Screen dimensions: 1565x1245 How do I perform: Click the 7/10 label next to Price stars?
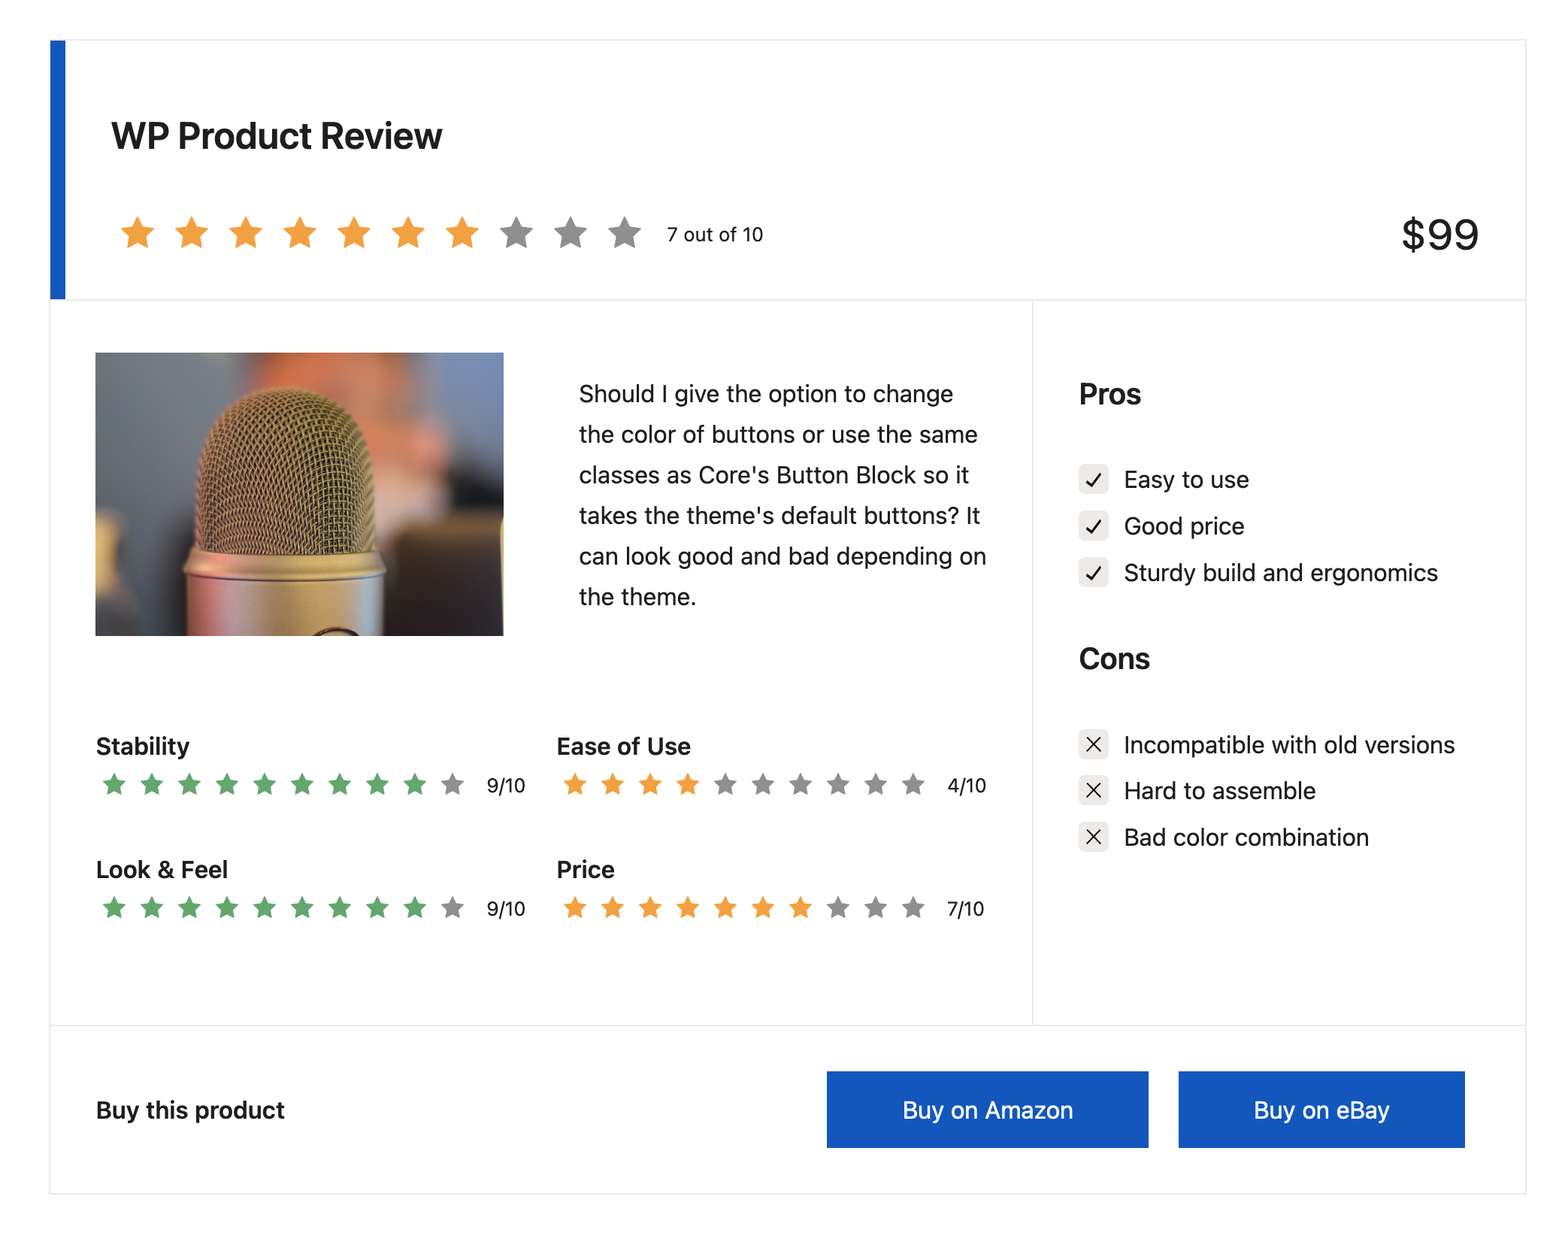(x=965, y=908)
